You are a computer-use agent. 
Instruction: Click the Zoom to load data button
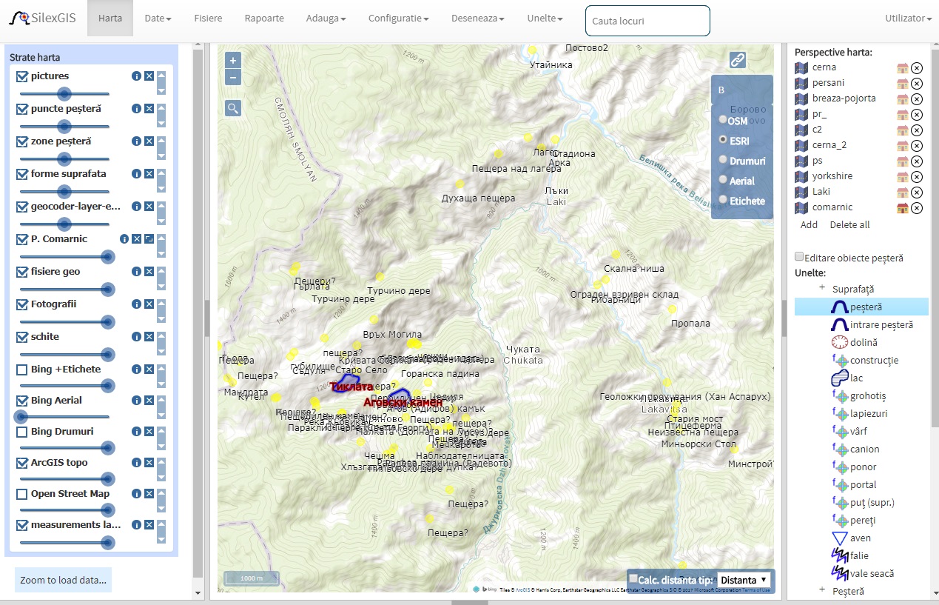coord(63,580)
